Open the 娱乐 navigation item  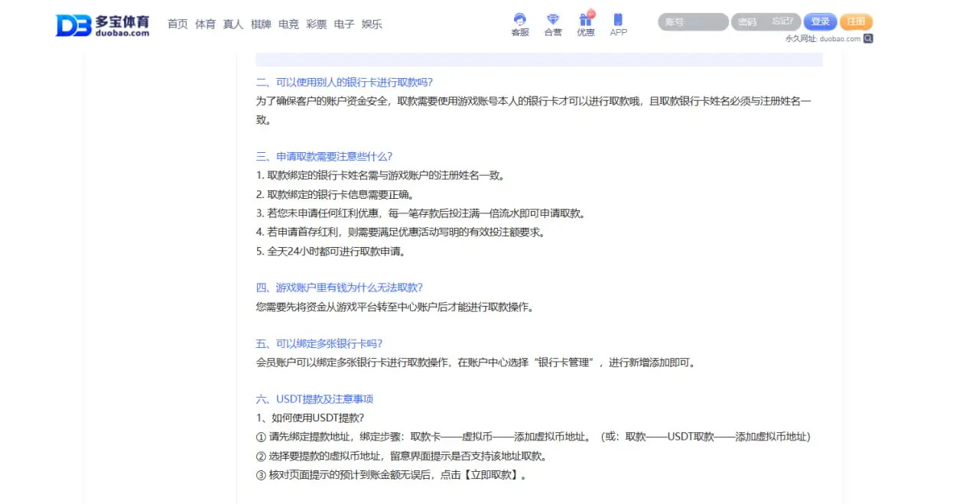372,24
